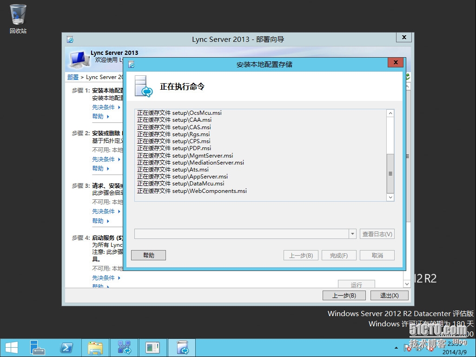This screenshot has width=476, height=357.
Task: Click the wizard window's scroll down arrow
Action: [x=407, y=284]
